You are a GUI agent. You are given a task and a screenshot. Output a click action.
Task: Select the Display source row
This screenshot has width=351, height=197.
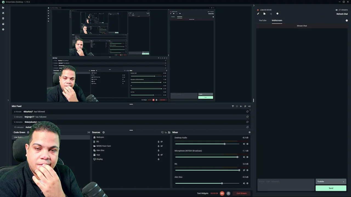click(131, 159)
